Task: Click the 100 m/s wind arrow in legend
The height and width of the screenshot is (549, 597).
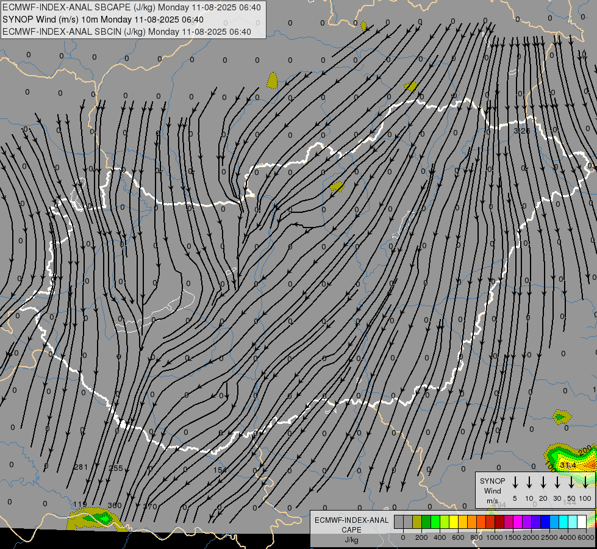Action: click(x=585, y=483)
